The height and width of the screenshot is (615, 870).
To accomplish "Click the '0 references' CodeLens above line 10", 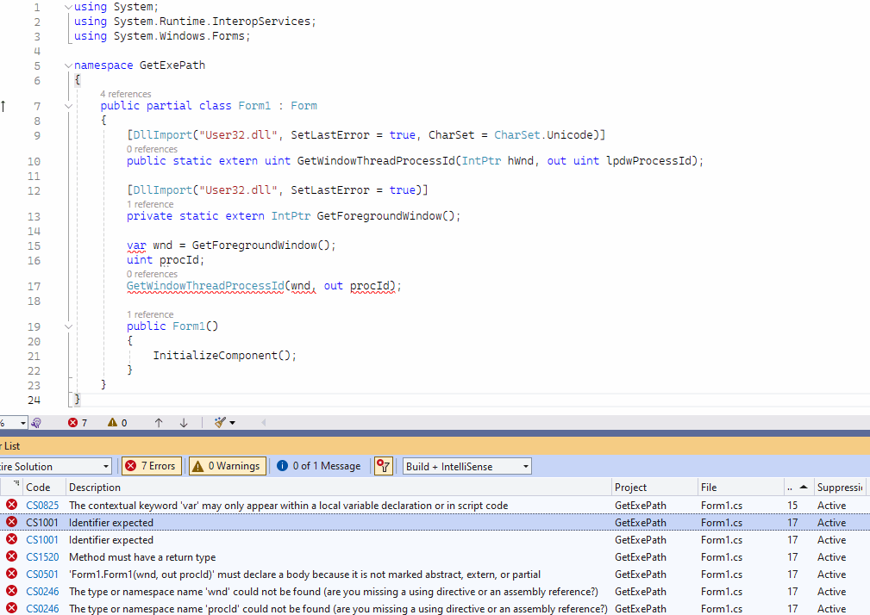I will point(152,149).
